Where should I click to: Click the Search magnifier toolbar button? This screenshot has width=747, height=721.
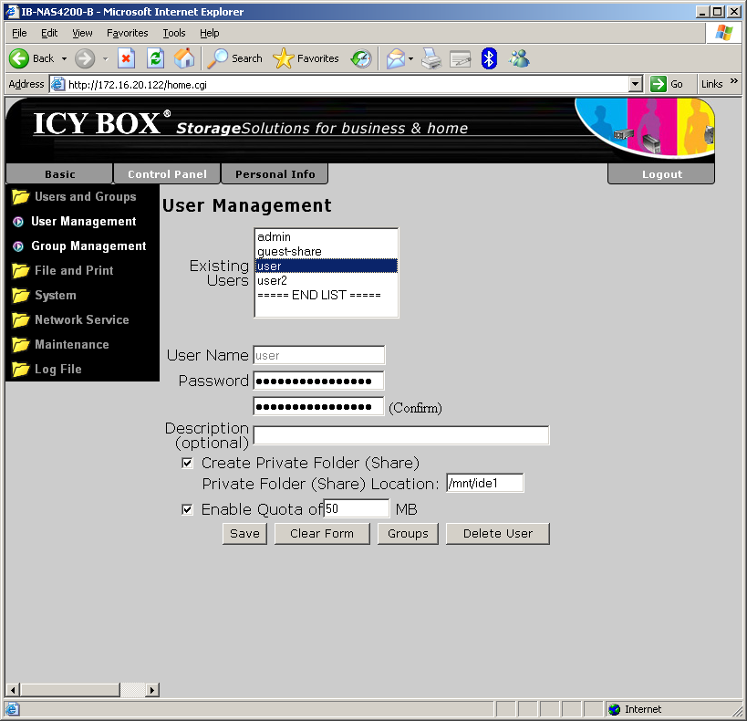coord(235,58)
